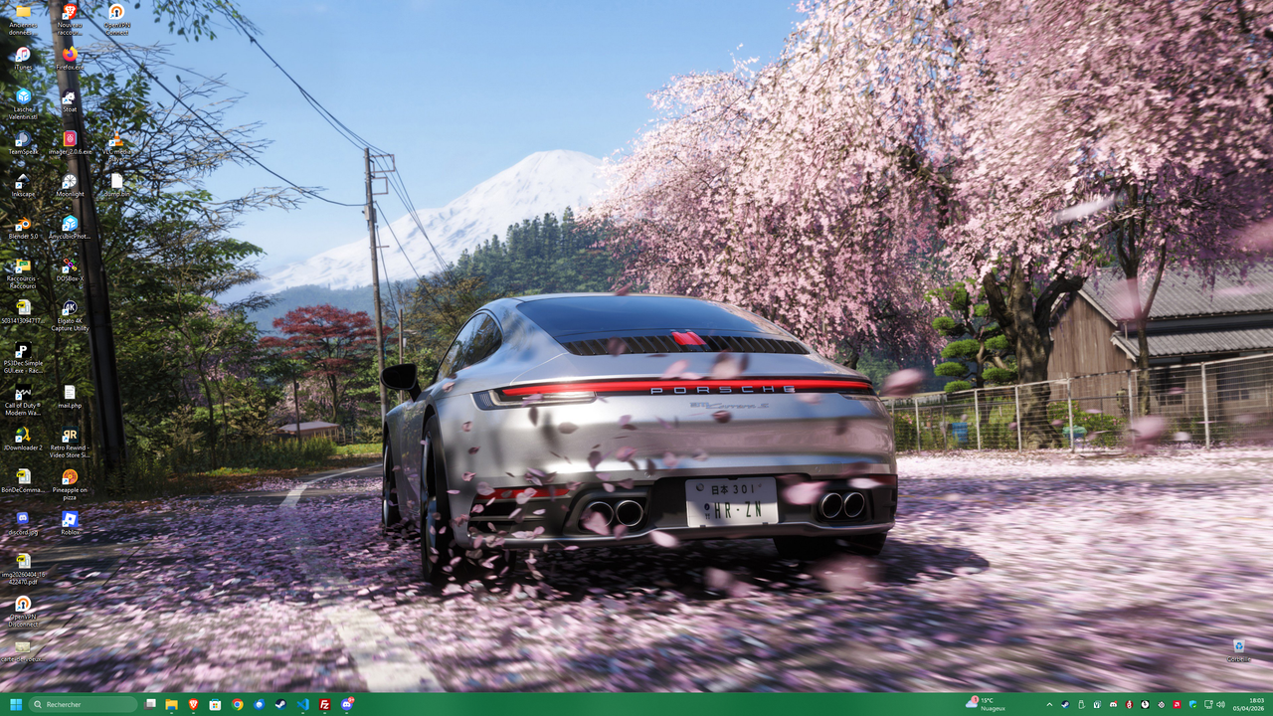Viewport: 1273px width, 716px height.
Task: Select the dump.bin file icon
Action: (116, 186)
